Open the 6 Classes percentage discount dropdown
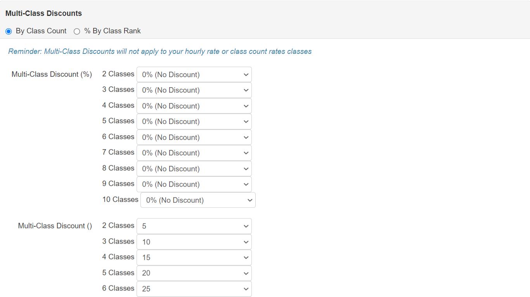Image resolution: width=530 pixels, height=297 pixels. point(194,137)
